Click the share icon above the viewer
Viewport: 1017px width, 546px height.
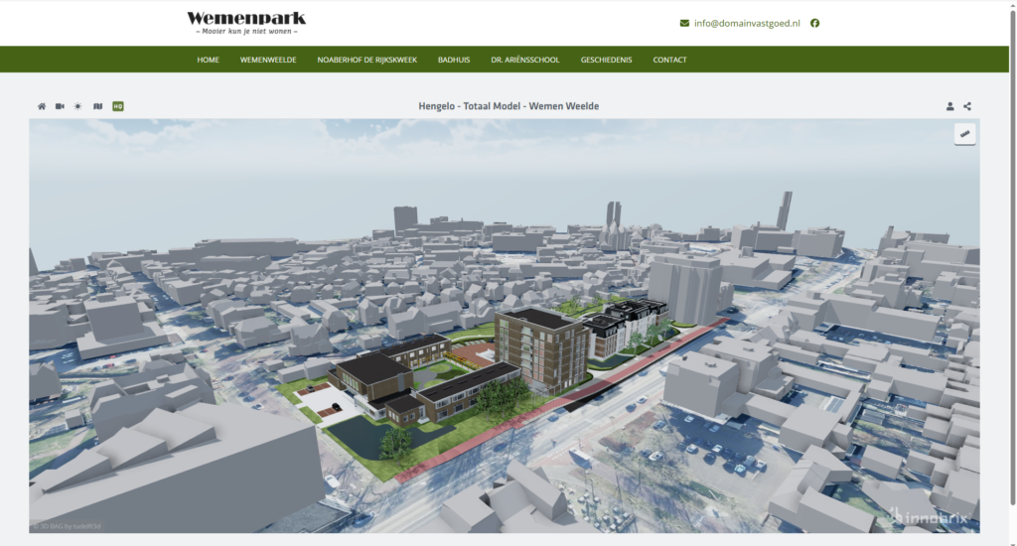click(967, 106)
